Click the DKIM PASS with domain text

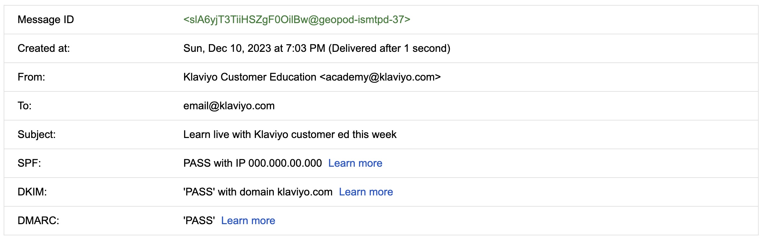point(258,192)
